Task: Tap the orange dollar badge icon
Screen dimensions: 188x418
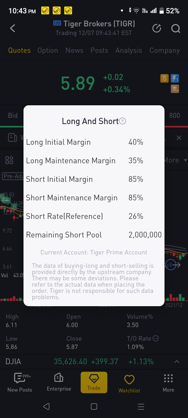Action: click(x=164, y=78)
